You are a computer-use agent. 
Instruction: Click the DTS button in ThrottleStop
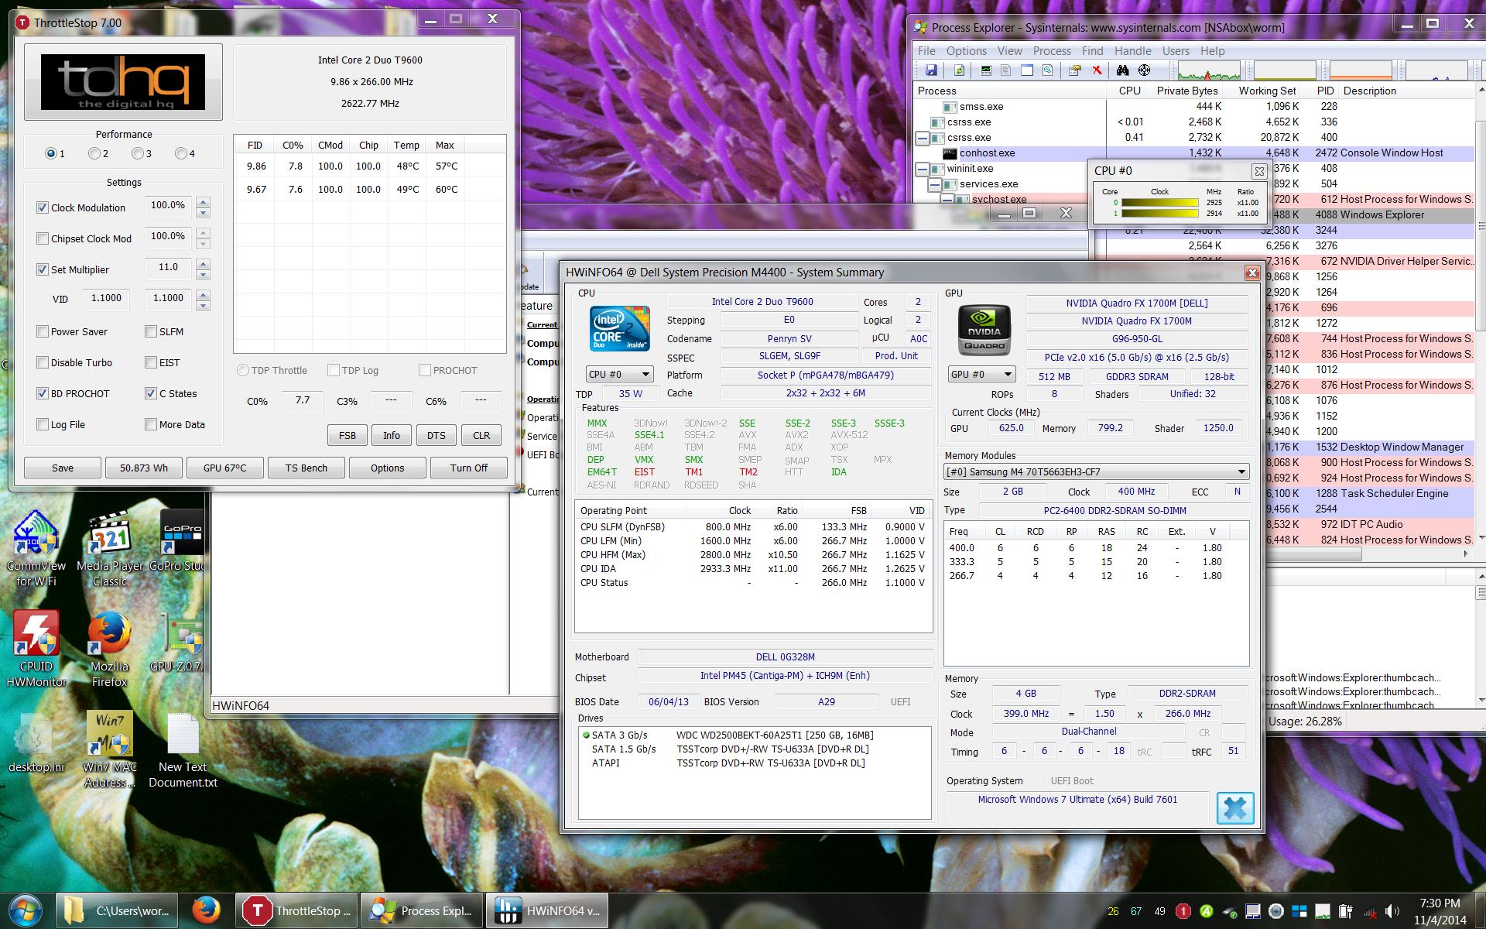[437, 435]
